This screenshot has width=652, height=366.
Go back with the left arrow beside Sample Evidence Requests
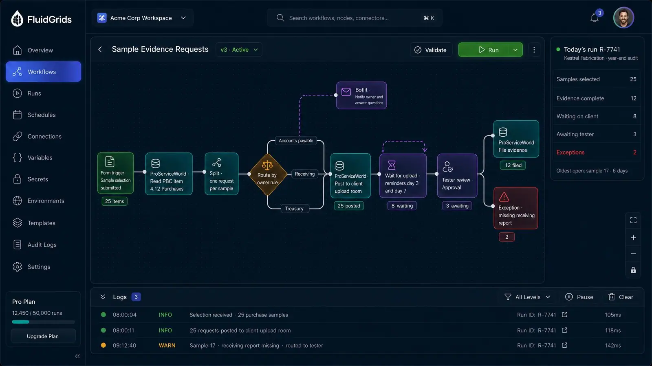tap(100, 49)
